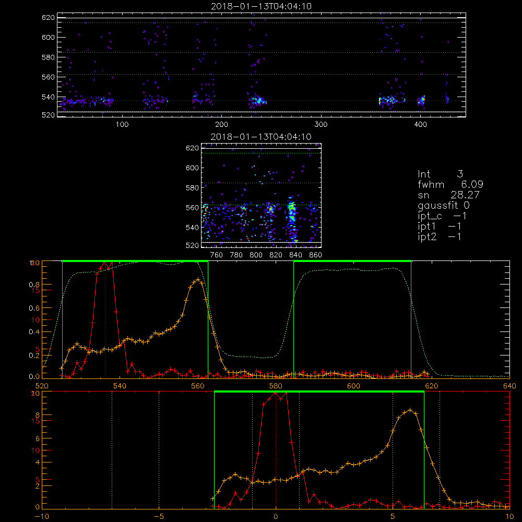Viewport: 522px width, 522px height.
Task: Click y-axis label 560 of middle plot
Action: click(x=192, y=208)
